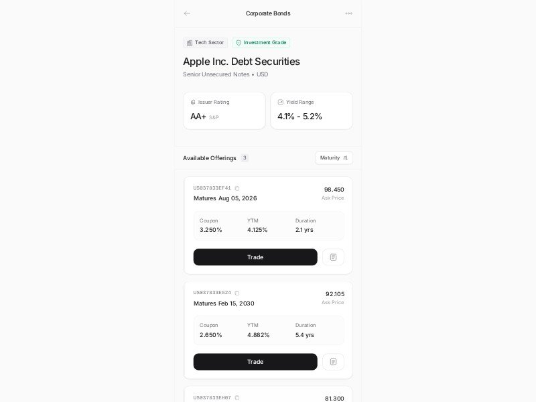This screenshot has width=536, height=402.
Task: Trade the bond maturing Feb 15, 2030
Action: [255, 362]
